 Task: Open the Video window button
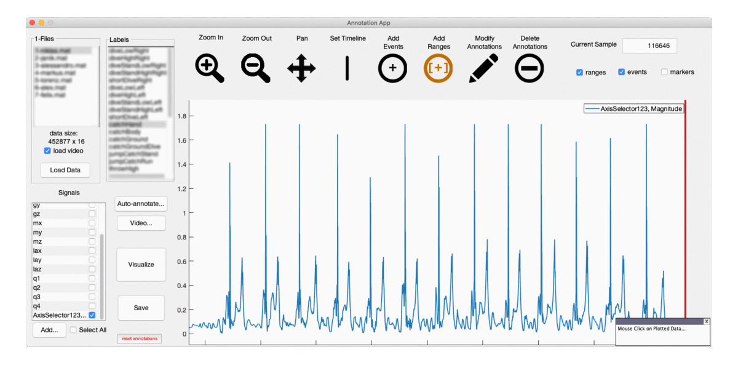[x=141, y=223]
